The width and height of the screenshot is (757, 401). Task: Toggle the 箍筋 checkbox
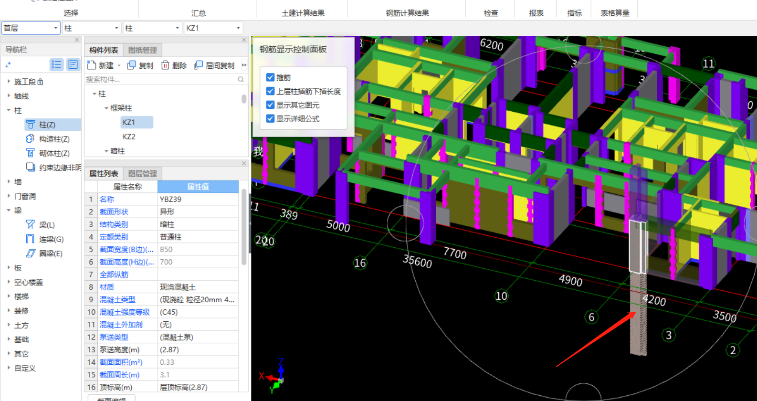click(x=270, y=77)
